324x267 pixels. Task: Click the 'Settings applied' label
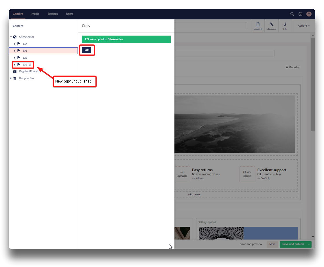click(x=207, y=222)
